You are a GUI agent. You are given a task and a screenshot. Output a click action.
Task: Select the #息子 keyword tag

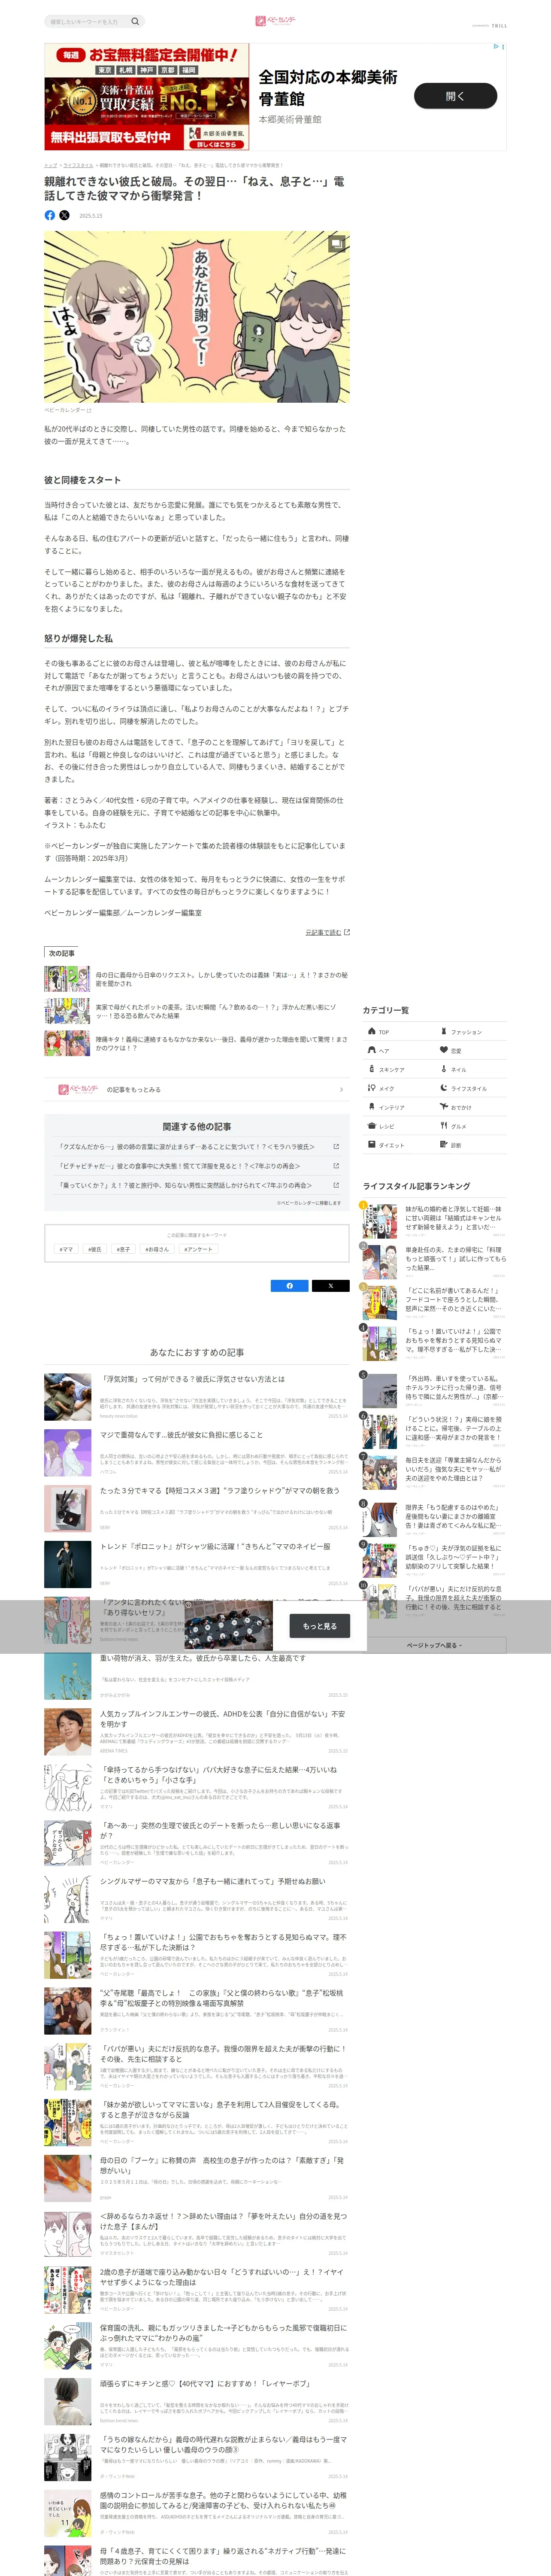click(123, 1249)
